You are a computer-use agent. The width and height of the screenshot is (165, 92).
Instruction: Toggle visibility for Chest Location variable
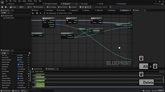click(29, 85)
